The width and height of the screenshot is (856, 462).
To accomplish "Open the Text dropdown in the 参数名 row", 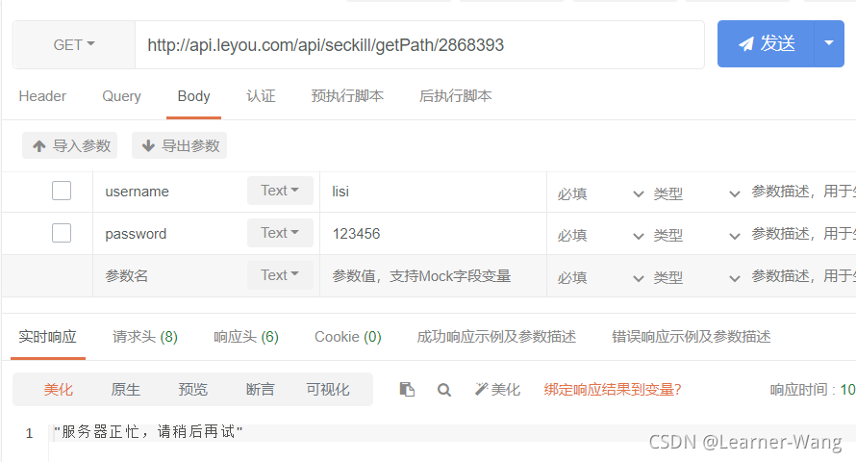I will tap(280, 274).
